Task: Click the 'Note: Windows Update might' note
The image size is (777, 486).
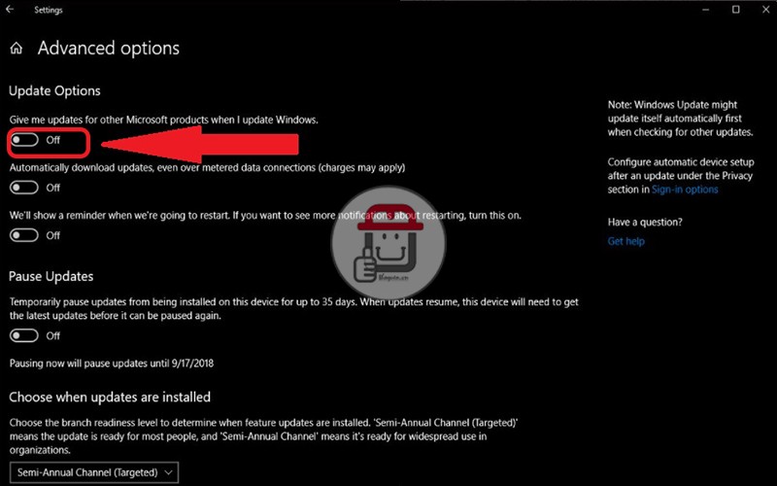Action: point(681,119)
